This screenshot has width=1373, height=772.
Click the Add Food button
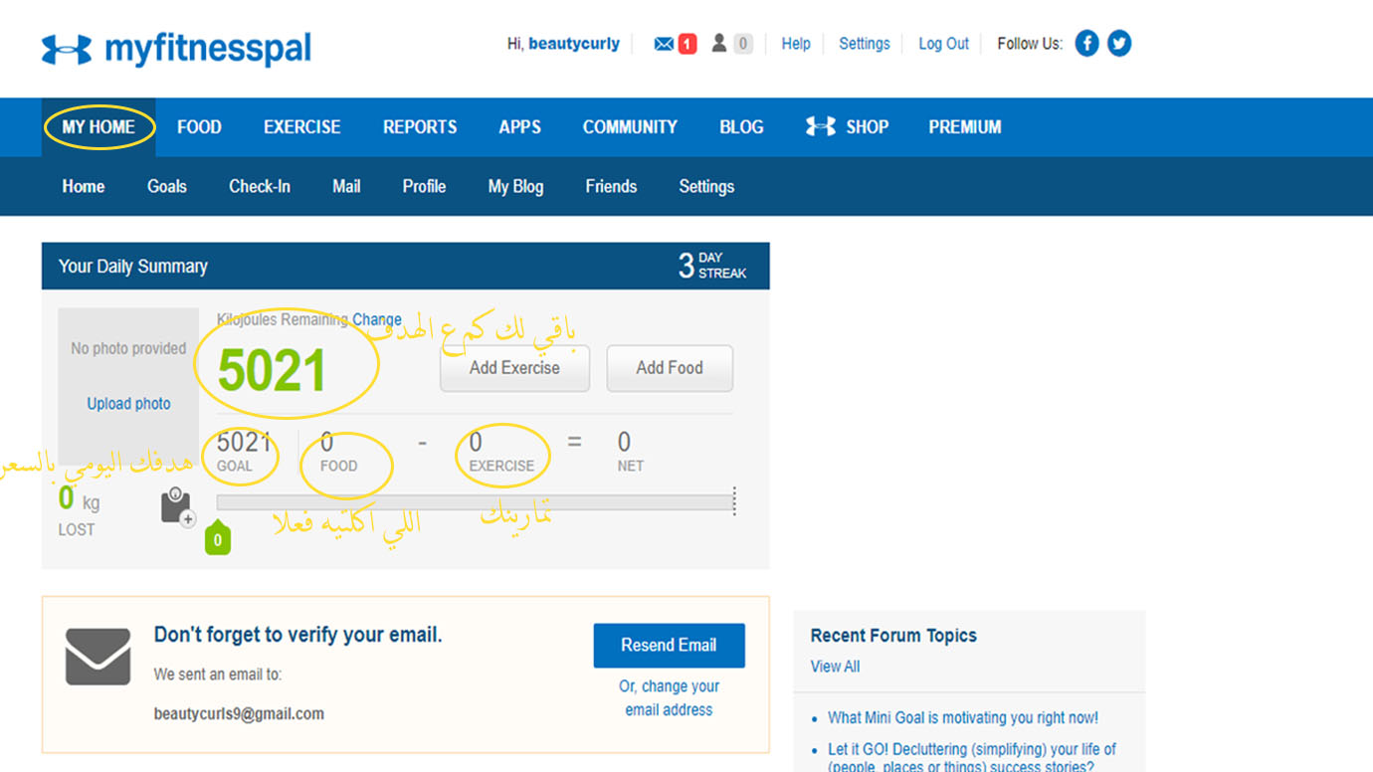point(670,368)
